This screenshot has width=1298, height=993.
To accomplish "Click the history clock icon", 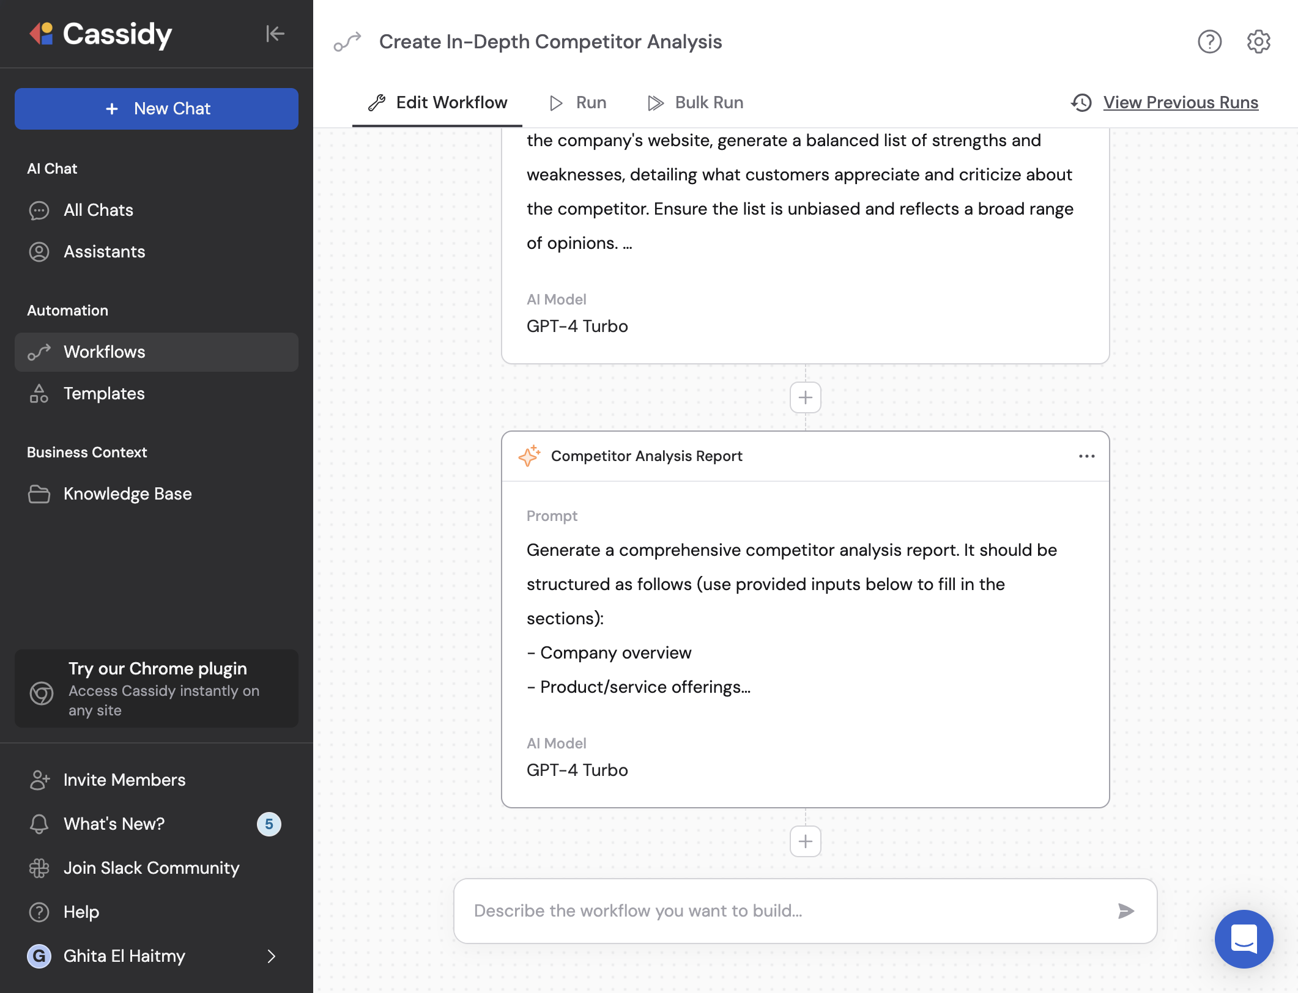I will click(x=1081, y=103).
